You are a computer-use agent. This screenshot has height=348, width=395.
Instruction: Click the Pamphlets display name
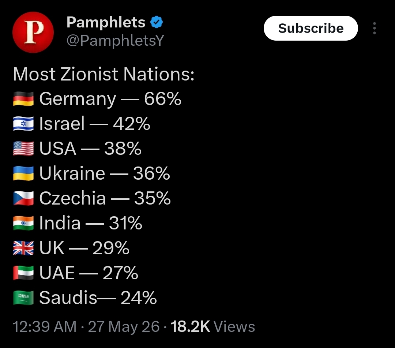click(106, 22)
